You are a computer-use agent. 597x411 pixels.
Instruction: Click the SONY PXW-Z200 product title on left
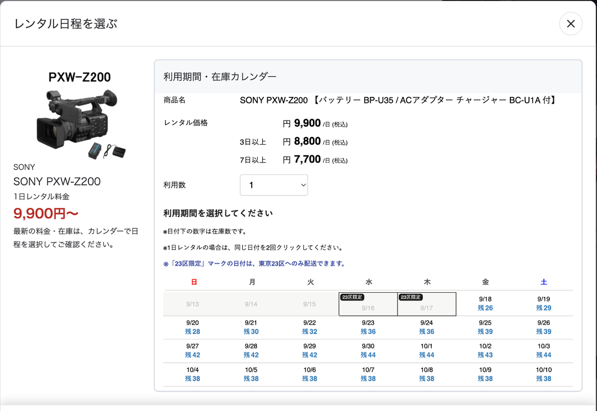57,181
